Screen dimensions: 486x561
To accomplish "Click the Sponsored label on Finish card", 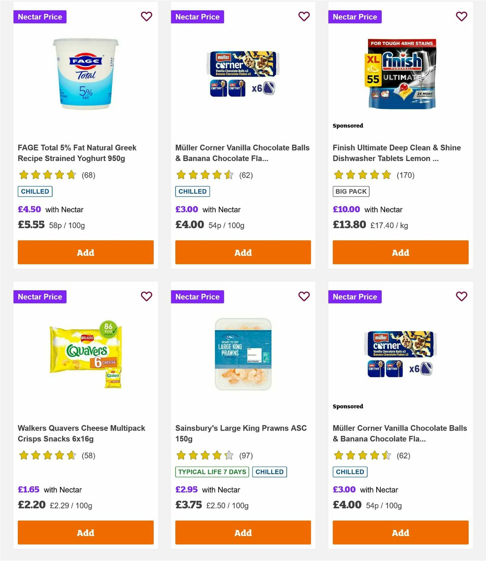I will click(347, 125).
